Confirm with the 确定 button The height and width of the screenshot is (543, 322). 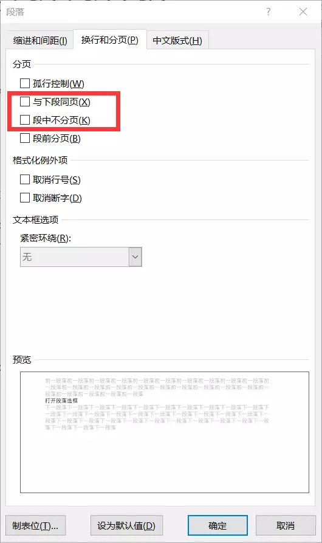218,526
